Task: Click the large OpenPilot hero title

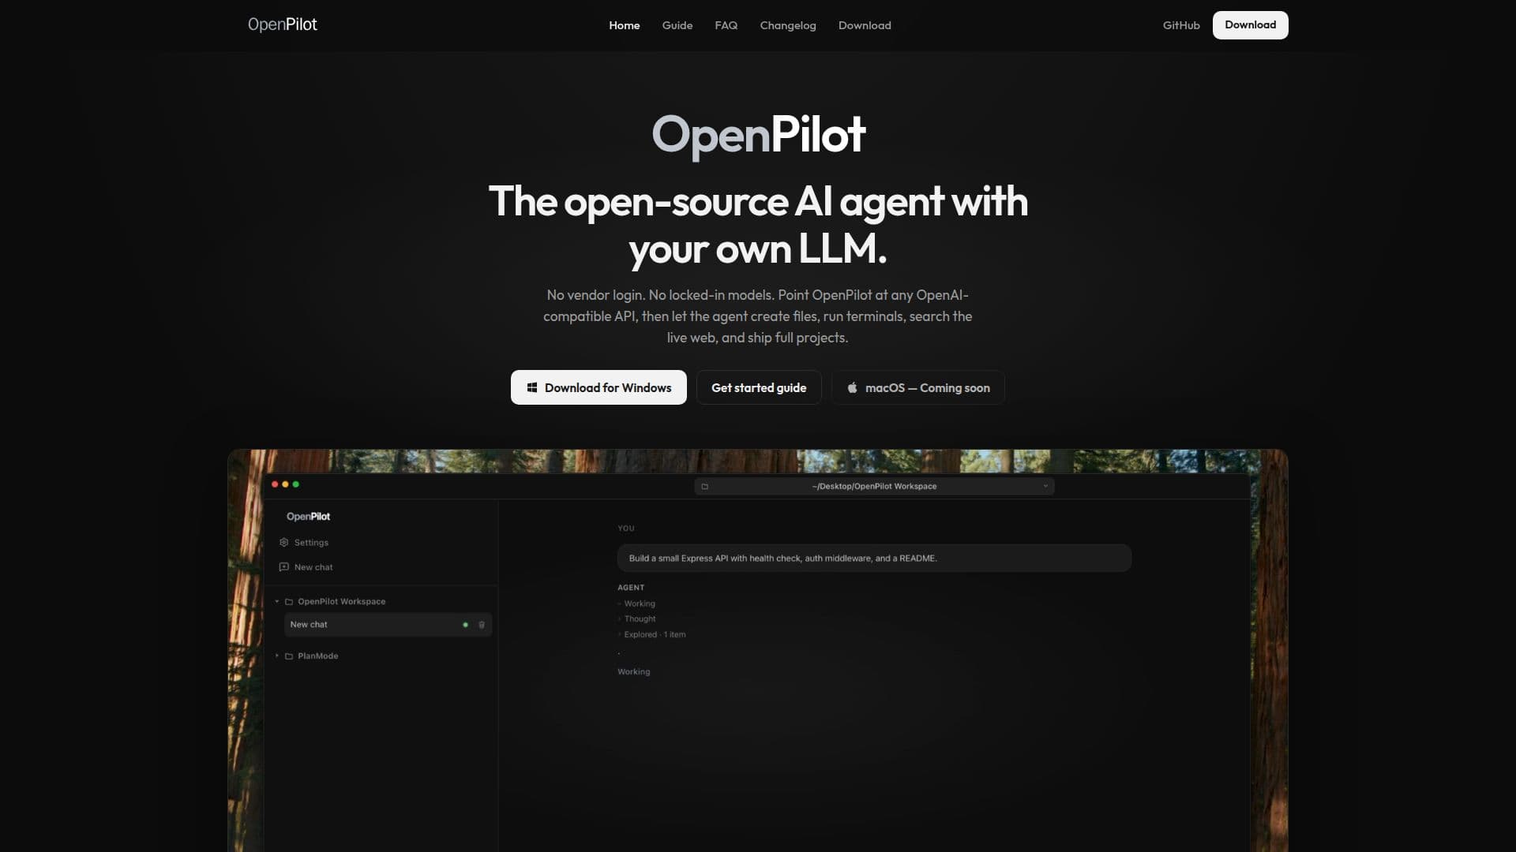Action: [758, 134]
